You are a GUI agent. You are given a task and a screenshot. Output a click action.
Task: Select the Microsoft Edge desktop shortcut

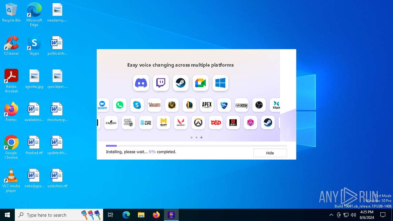34,15
